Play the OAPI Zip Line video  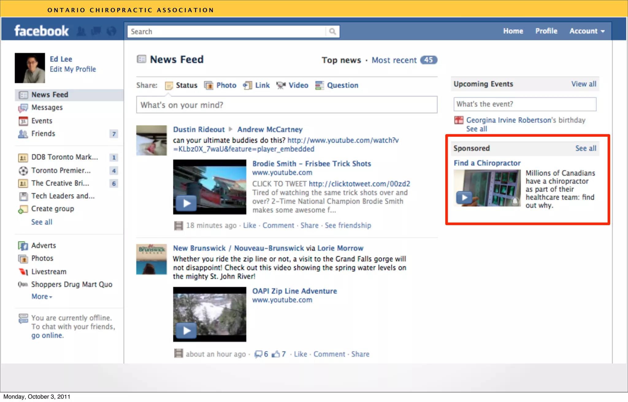pos(186,330)
